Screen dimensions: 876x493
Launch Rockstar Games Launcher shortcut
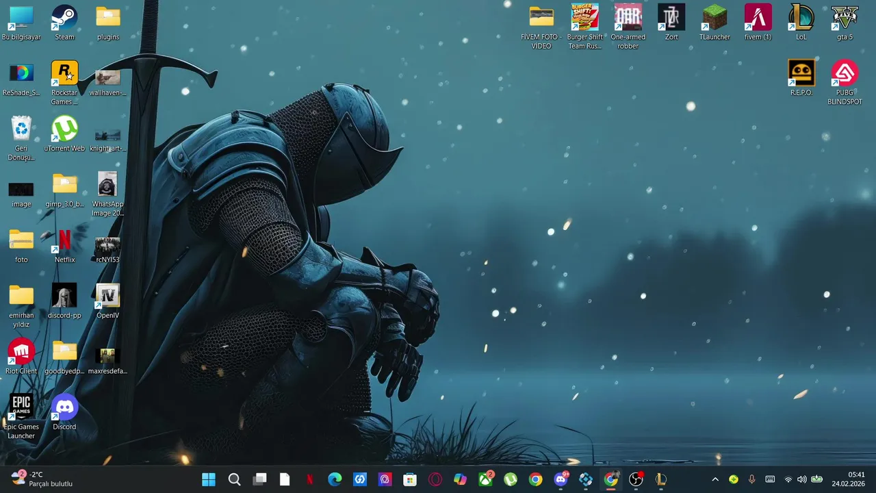point(64,83)
